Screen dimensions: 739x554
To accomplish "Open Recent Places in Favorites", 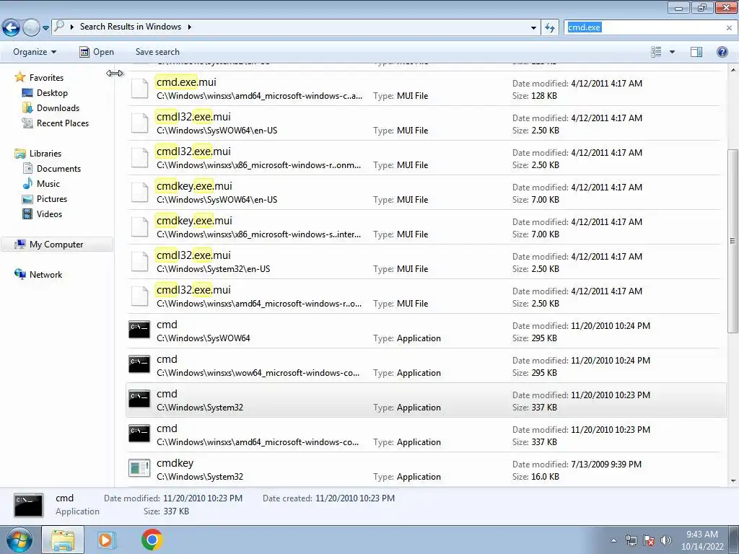I will [63, 123].
